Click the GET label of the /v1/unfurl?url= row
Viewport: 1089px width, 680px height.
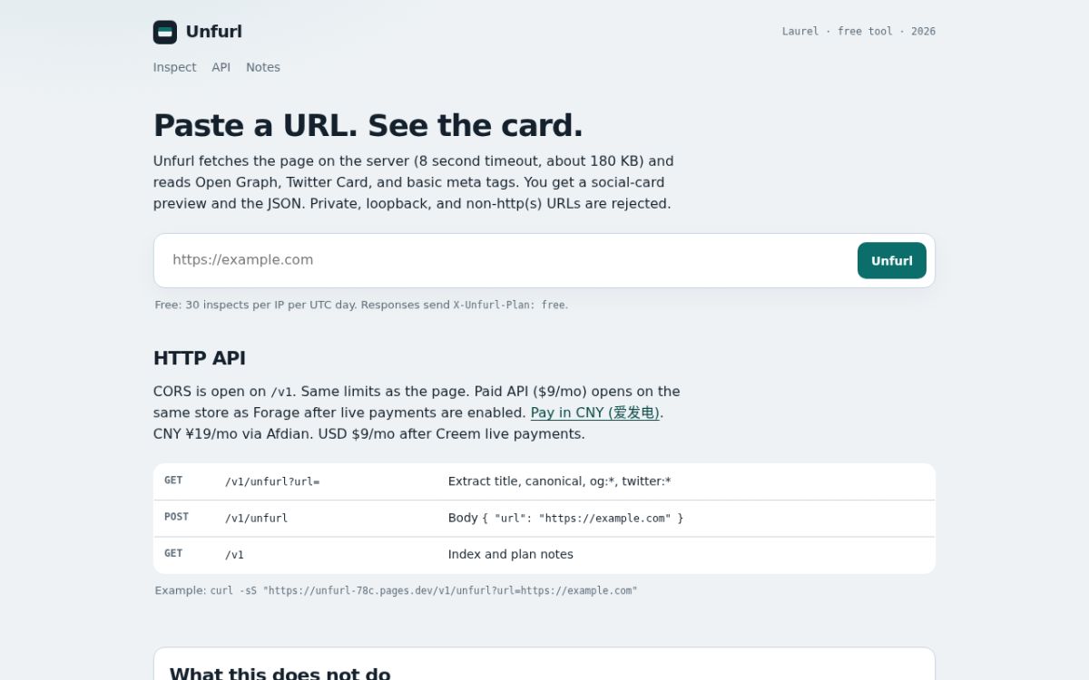click(x=173, y=481)
